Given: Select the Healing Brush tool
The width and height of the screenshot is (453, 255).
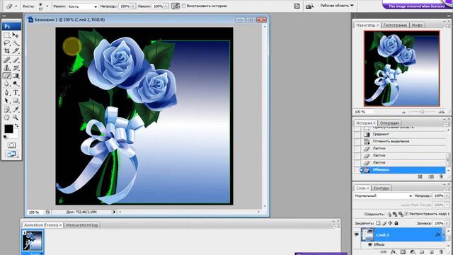Looking at the screenshot, I should pos(7,59).
